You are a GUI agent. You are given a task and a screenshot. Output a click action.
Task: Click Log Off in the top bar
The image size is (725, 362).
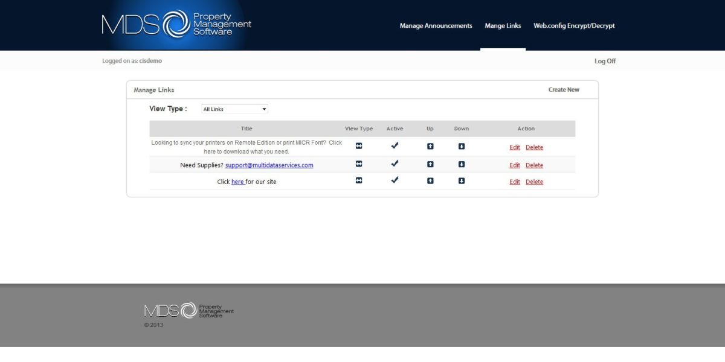[605, 61]
